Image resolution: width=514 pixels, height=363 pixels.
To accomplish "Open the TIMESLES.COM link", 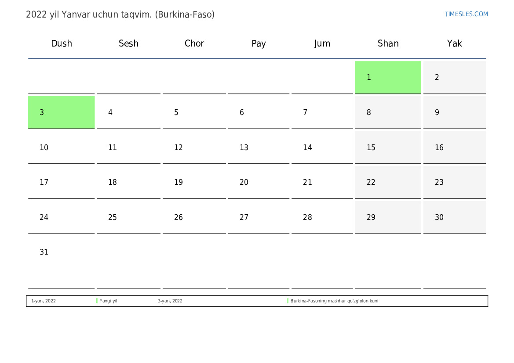I will (x=466, y=14).
